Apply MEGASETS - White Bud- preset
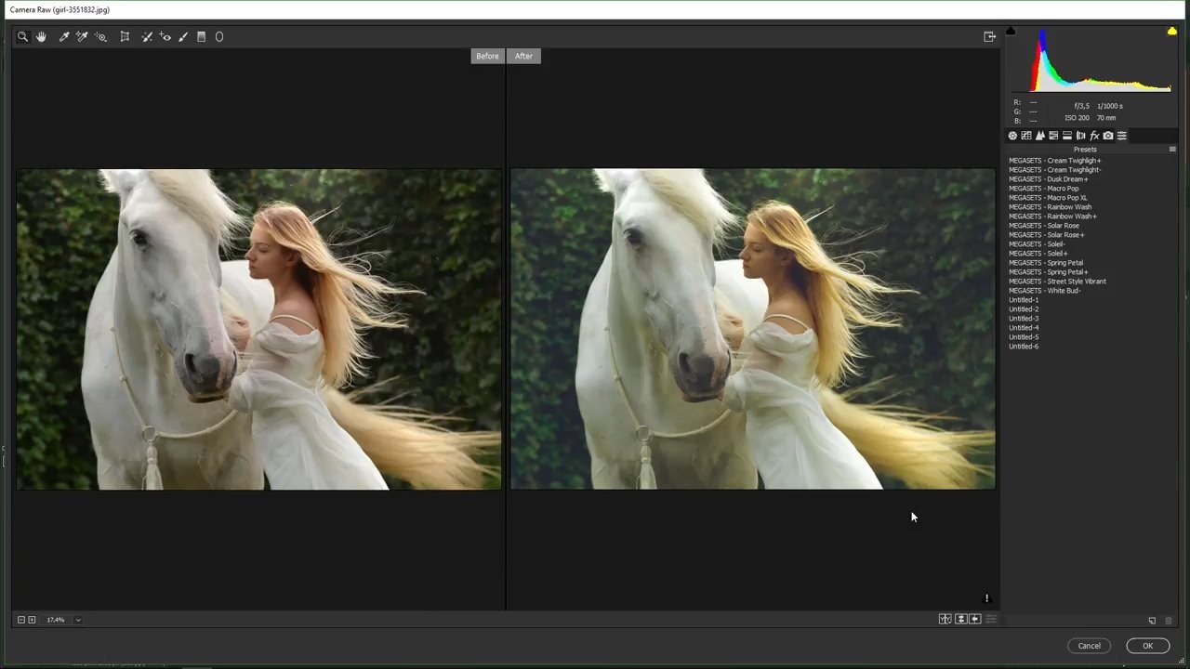The image size is (1190, 669). click(1045, 291)
